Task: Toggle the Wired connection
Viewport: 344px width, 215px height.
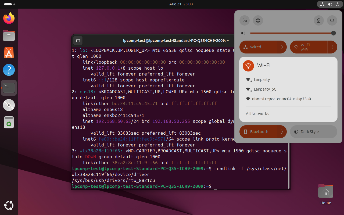Action: point(258,47)
